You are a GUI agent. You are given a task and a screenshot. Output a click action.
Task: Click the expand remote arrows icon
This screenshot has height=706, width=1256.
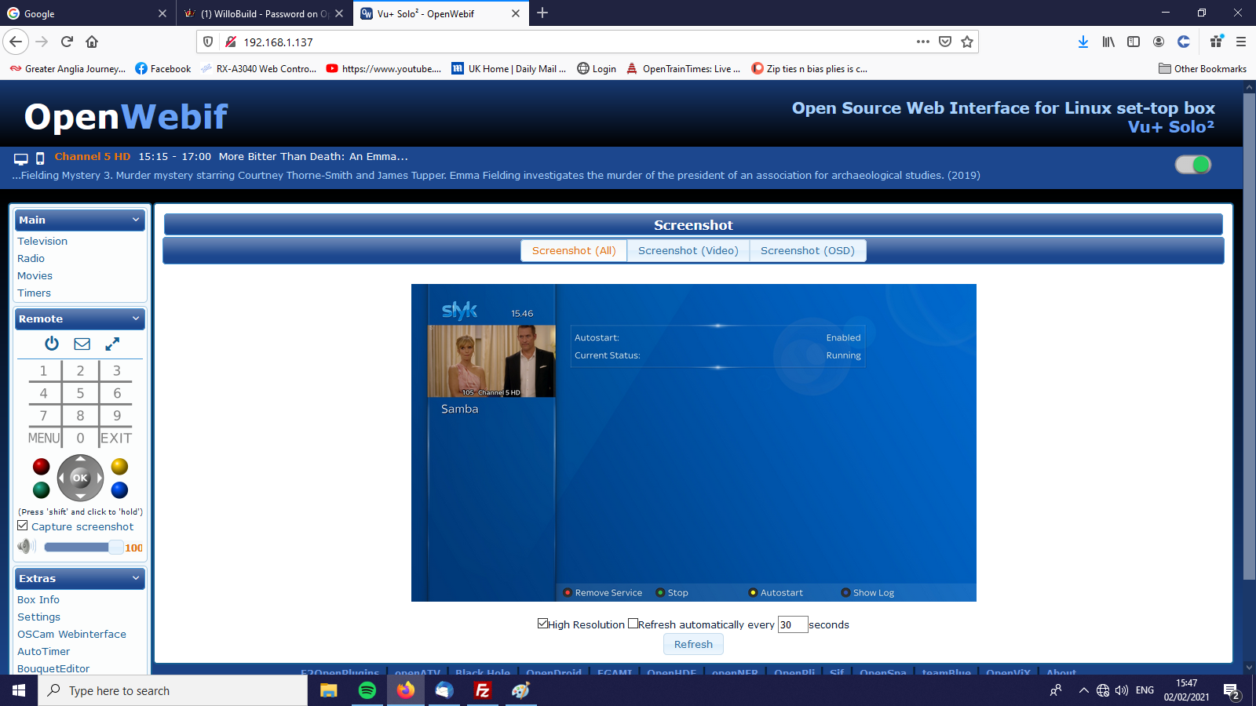point(112,344)
